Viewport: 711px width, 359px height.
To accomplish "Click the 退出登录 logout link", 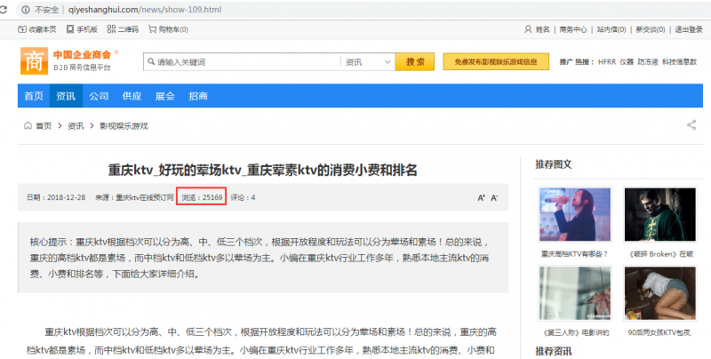I will pos(687,29).
